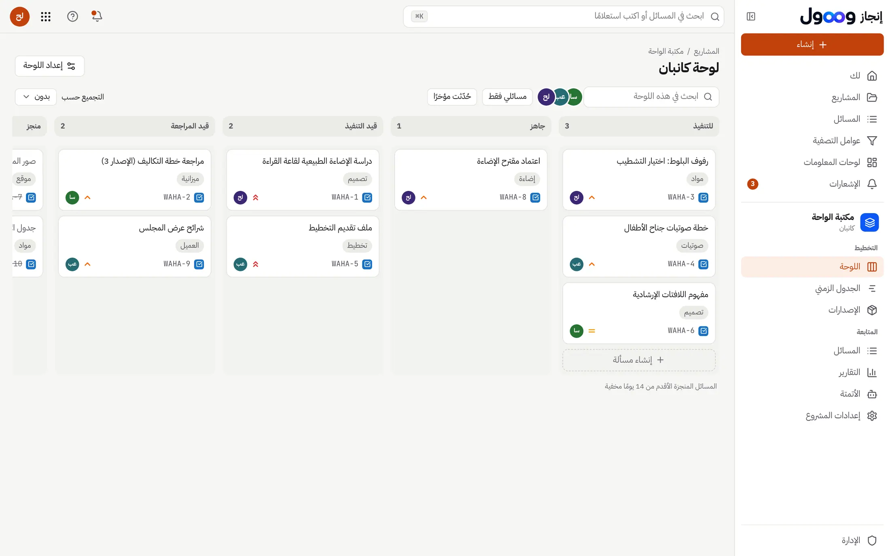Filter by the teal عب avatar
The image size is (890, 556).
tap(560, 97)
